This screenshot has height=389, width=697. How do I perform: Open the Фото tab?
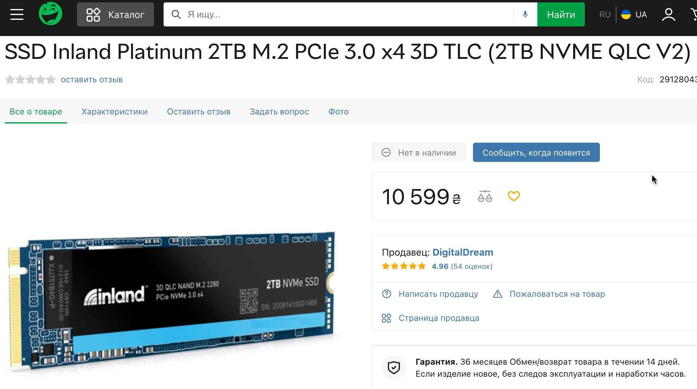[x=338, y=111]
